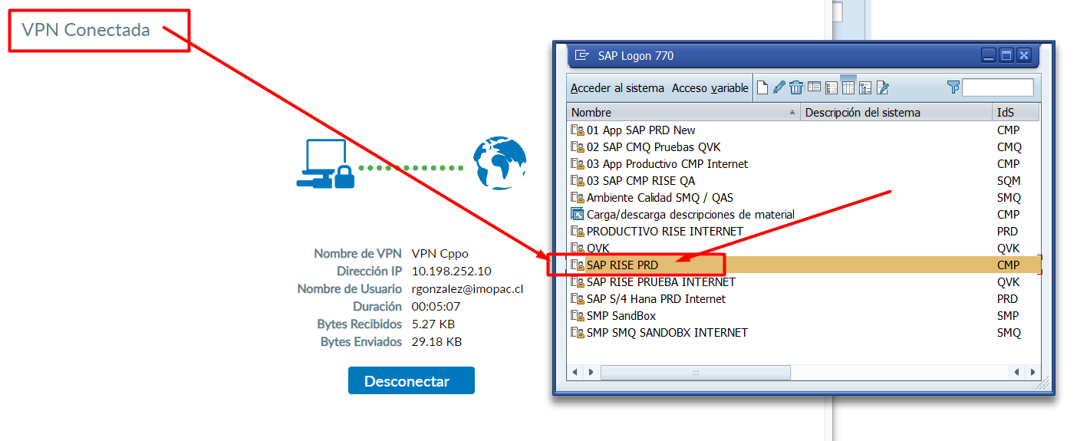Select the SAP RISE PRD entry
This screenshot has width=1090, height=441.
(x=622, y=265)
